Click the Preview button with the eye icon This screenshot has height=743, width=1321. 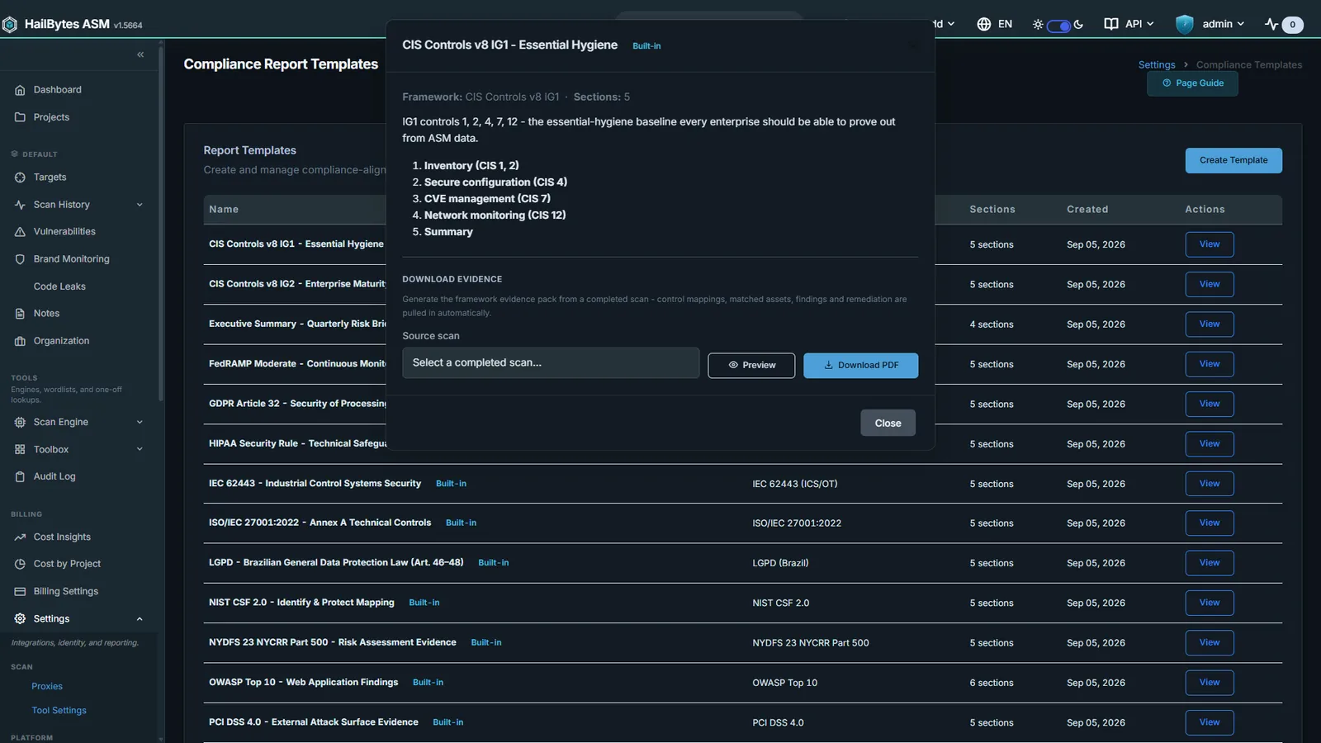pyautogui.click(x=751, y=366)
